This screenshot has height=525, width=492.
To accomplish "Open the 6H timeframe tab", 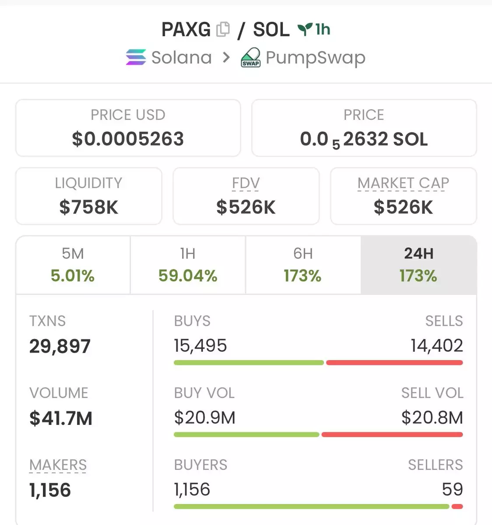I will tap(303, 265).
